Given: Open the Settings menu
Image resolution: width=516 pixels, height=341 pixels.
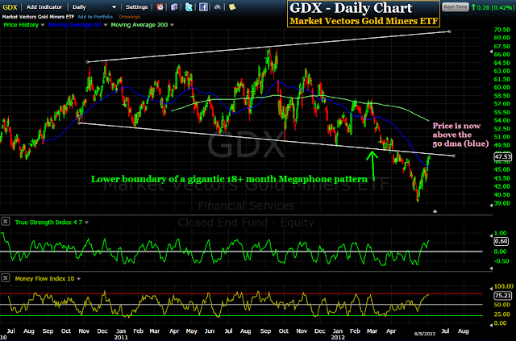Looking at the screenshot, I should coord(136,7).
